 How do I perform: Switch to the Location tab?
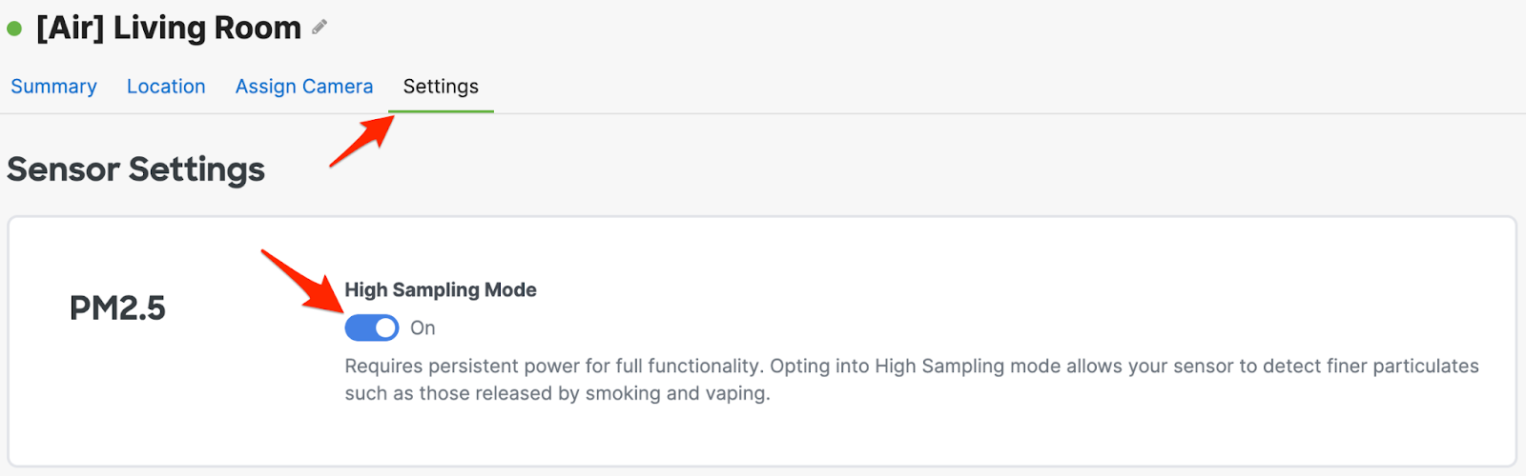[x=166, y=87]
